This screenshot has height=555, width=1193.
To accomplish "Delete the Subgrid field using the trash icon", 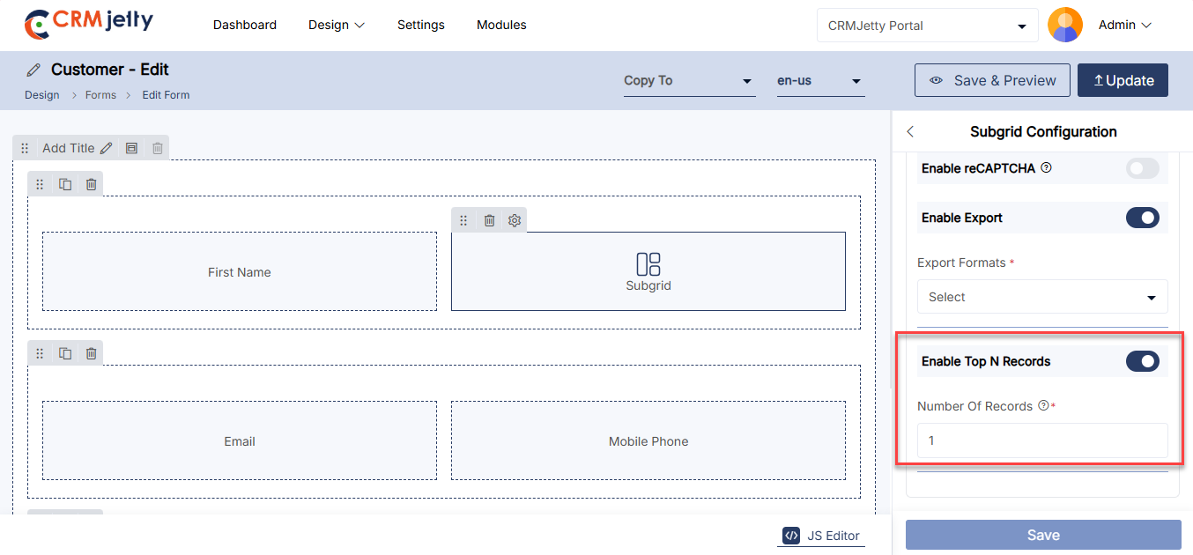I will pyautogui.click(x=490, y=220).
